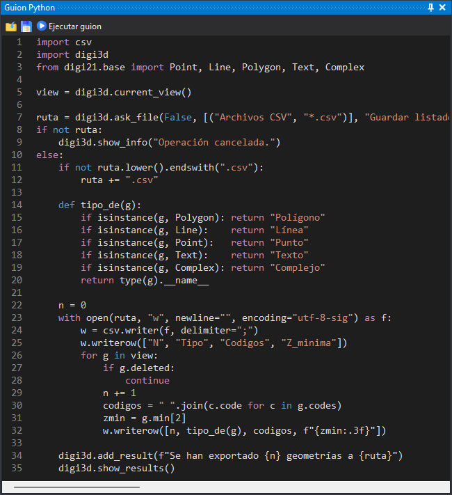Click 'type(g).__name__' on line 20

coord(164,281)
